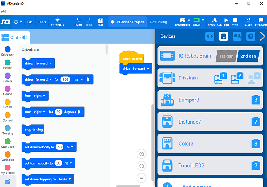Open the code viewer icon in Devices header
Image resolution: width=267 pixels, height=187 pixels.
click(210, 36)
